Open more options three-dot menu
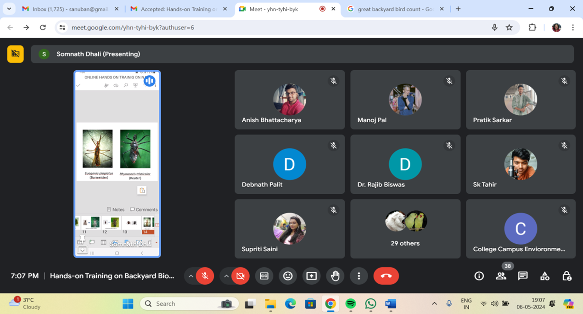 pos(359,276)
